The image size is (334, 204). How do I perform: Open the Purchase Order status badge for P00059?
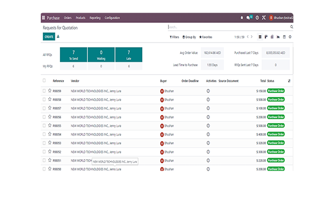pyautogui.click(x=276, y=91)
